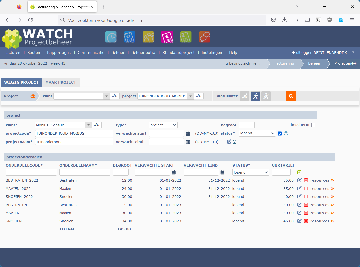
Task: Open the onderdeel STATUS lopend dropdown
Action: [x=251, y=172]
